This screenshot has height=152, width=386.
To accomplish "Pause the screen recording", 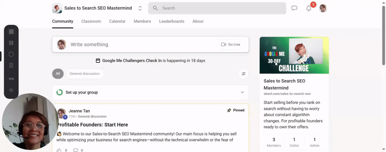I will pyautogui.click(x=11, y=43).
